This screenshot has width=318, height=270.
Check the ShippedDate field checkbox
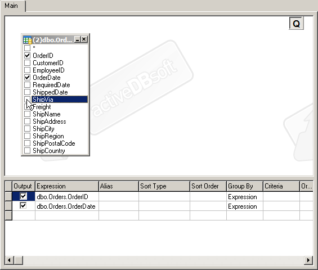pyautogui.click(x=27, y=92)
